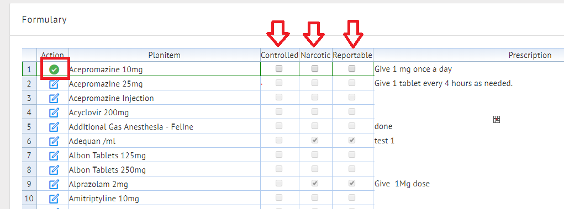
Task: Select the Acepromazine 25mg name cell
Action: pyautogui.click(x=165, y=84)
